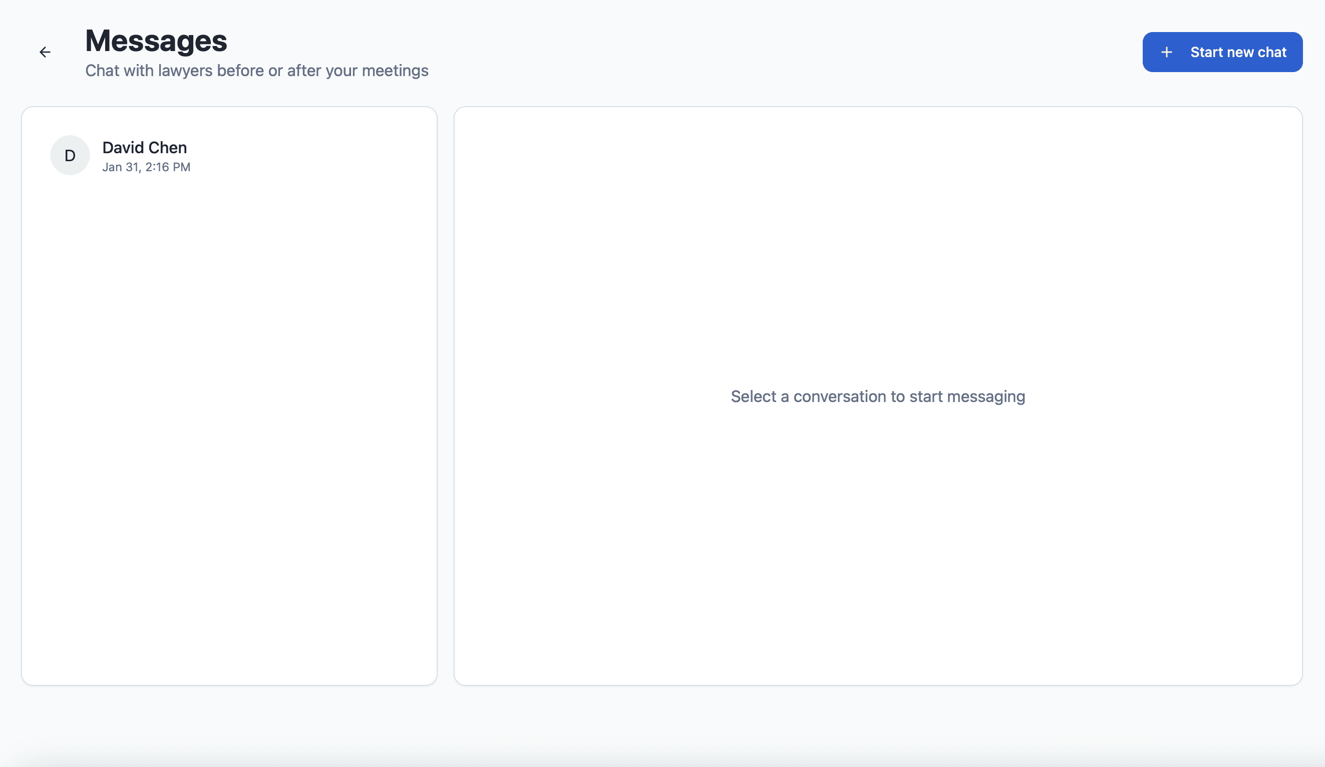Viewport: 1325px width, 767px height.
Task: Click the letter D inside the avatar
Action: (70, 156)
